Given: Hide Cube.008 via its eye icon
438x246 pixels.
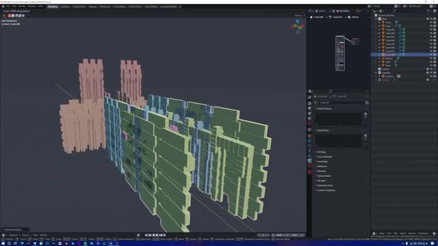Looking at the screenshot, I should pyautogui.click(x=431, y=55).
